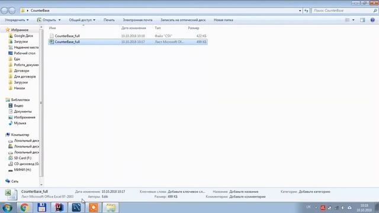379x213 pixels.
Task: Open the МИНИ (H:) drive
Action: coord(23,170)
